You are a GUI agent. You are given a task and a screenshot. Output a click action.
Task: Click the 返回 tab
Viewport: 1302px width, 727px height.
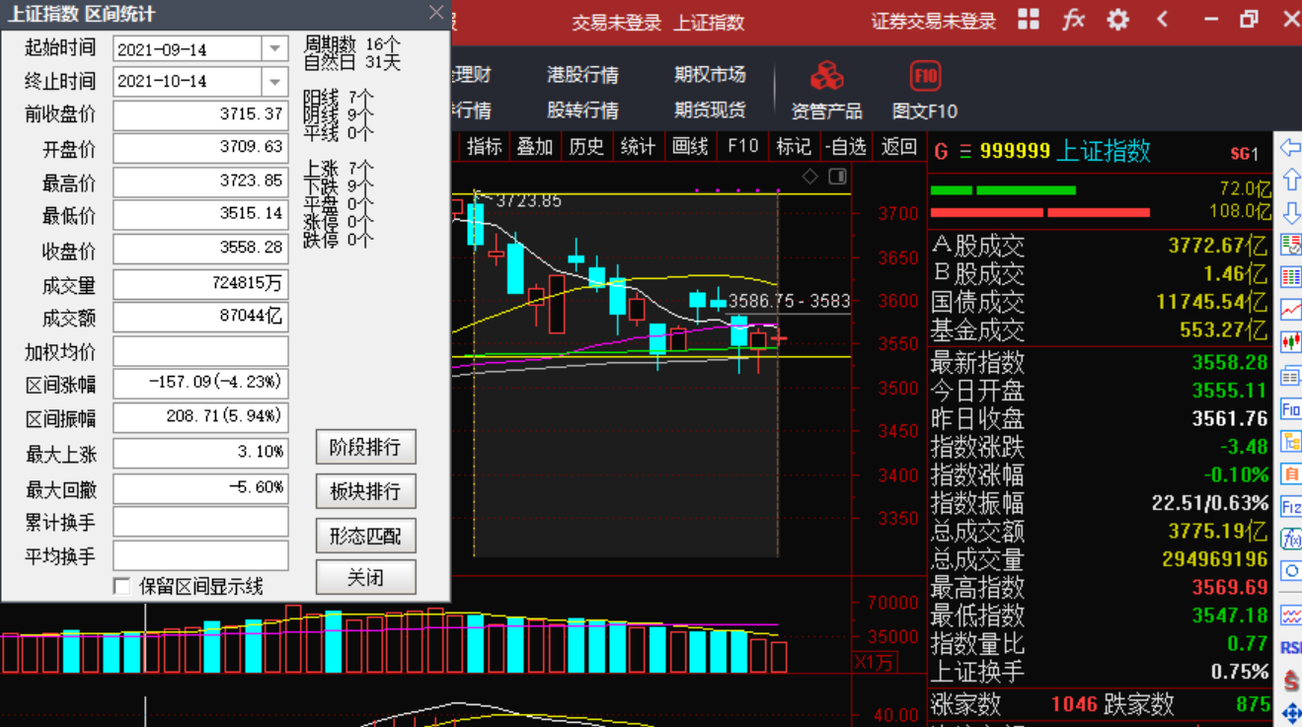pyautogui.click(x=899, y=146)
